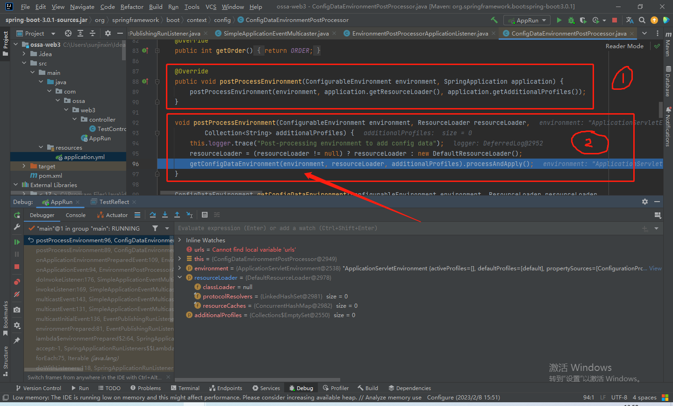Image resolution: width=673 pixels, height=406 pixels.
Task: Rerun AppRun in Debug panel
Action: pyautogui.click(x=17, y=215)
